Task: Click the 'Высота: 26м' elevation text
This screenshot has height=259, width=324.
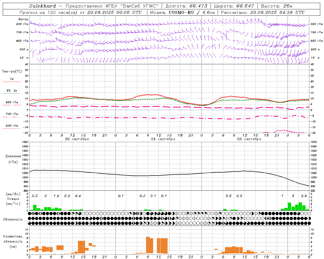Action: click(x=277, y=6)
